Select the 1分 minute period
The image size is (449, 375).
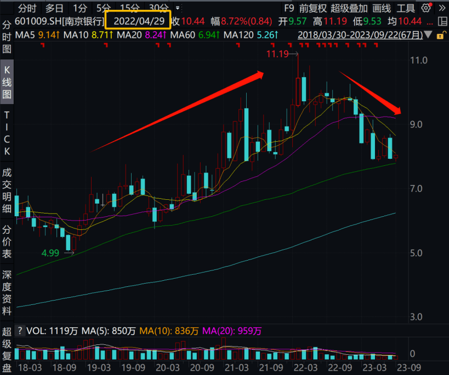point(79,8)
